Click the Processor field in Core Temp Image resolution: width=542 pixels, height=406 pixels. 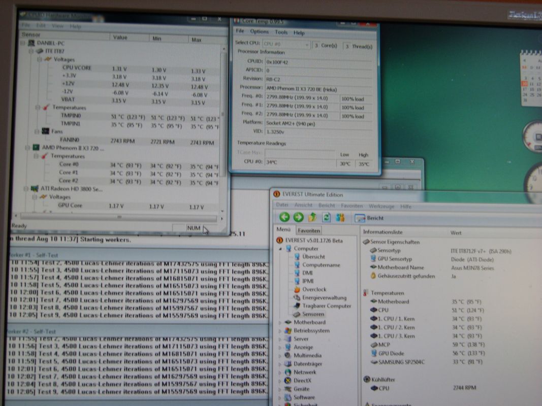click(318, 89)
